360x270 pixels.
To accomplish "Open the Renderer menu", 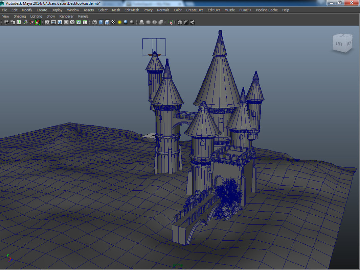I will 66,16.
